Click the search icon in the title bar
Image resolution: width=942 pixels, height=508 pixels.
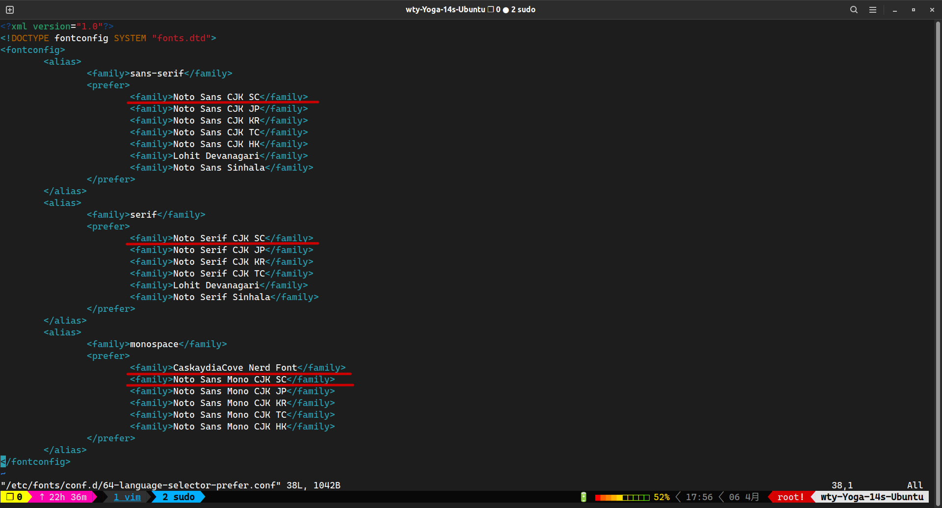pos(854,10)
